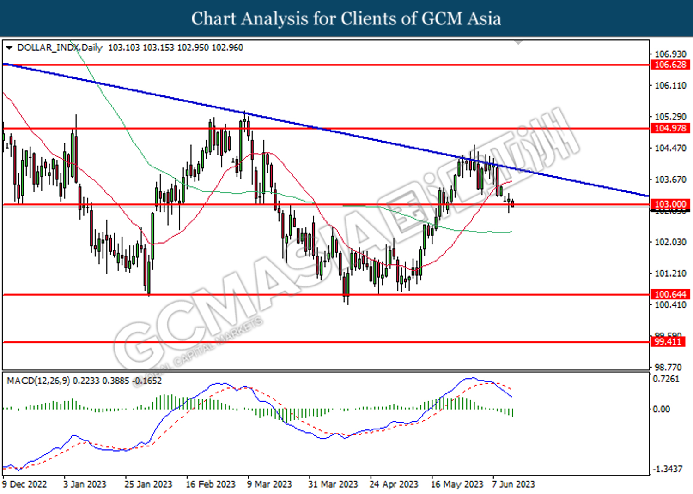Click the 16 Feb 2023 date label

pos(210,484)
